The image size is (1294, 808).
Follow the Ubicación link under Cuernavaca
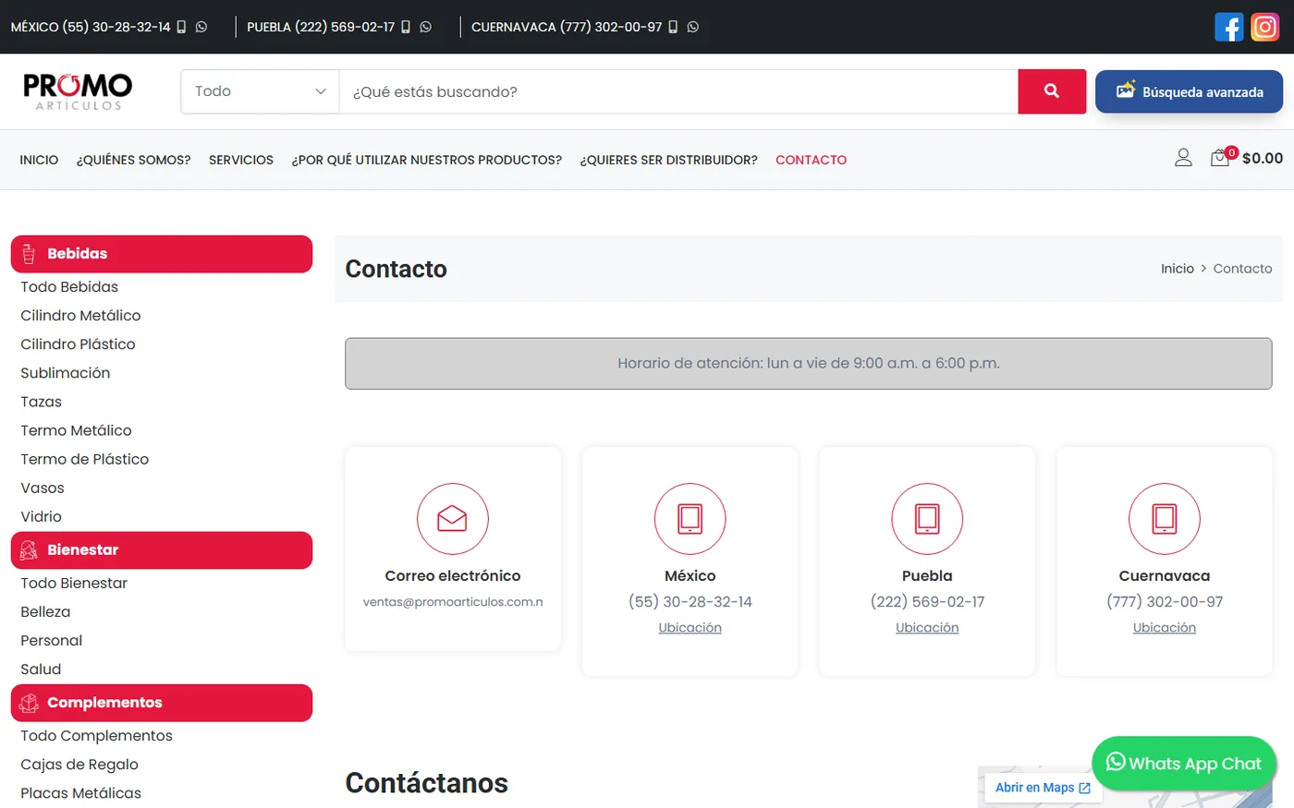pyautogui.click(x=1165, y=628)
